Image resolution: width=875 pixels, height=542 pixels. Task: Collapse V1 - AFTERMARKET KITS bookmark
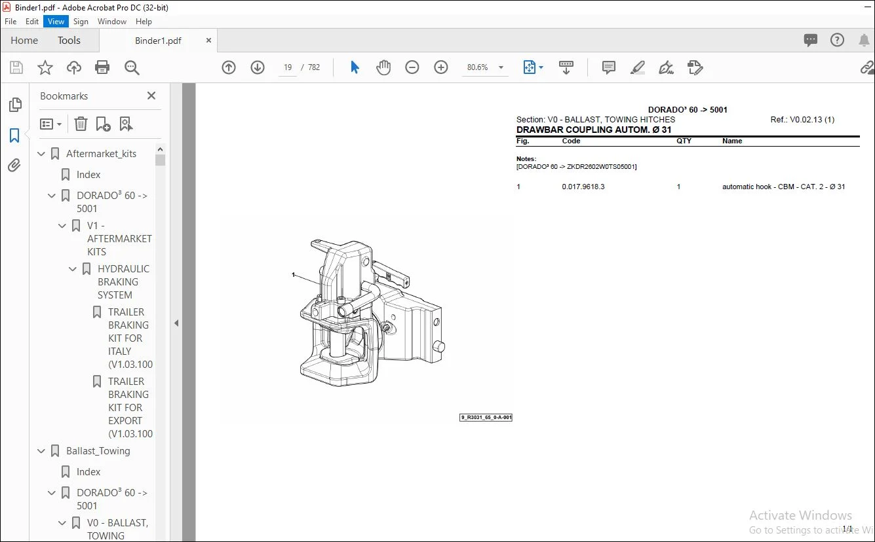click(63, 226)
